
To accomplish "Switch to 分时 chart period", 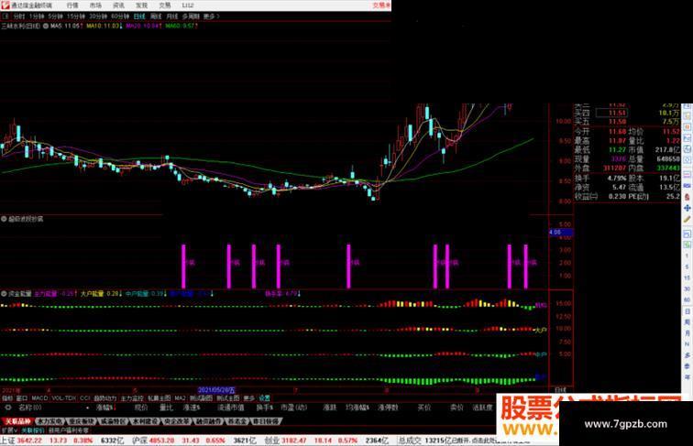I will (19, 16).
